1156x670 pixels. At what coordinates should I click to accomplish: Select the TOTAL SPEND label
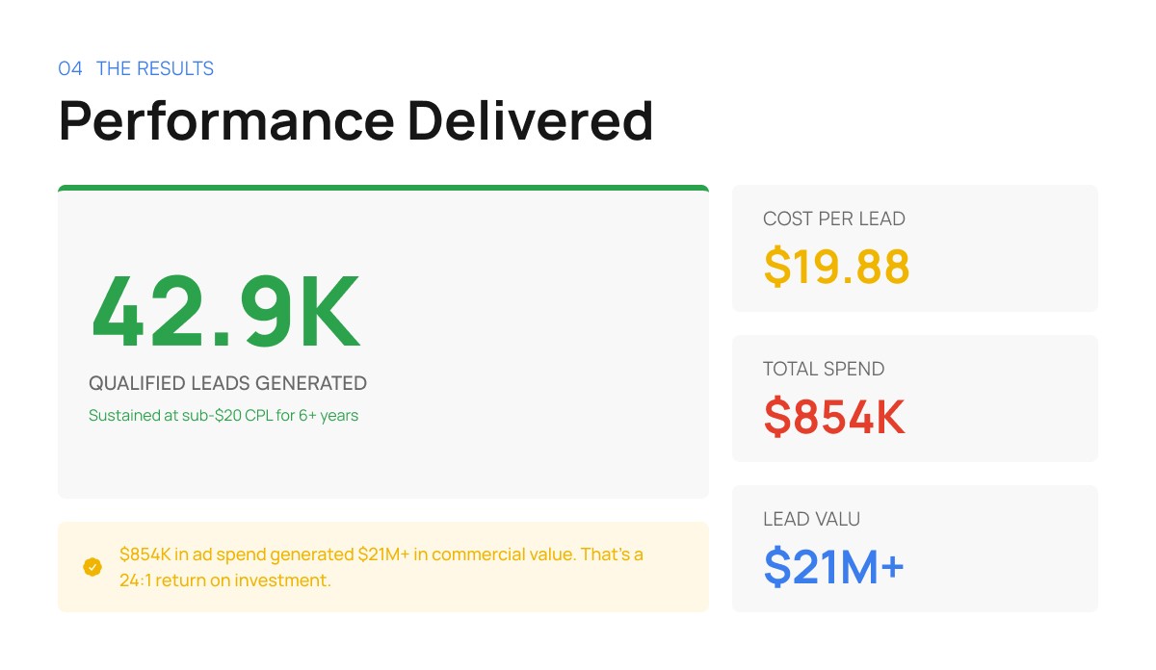(x=824, y=369)
